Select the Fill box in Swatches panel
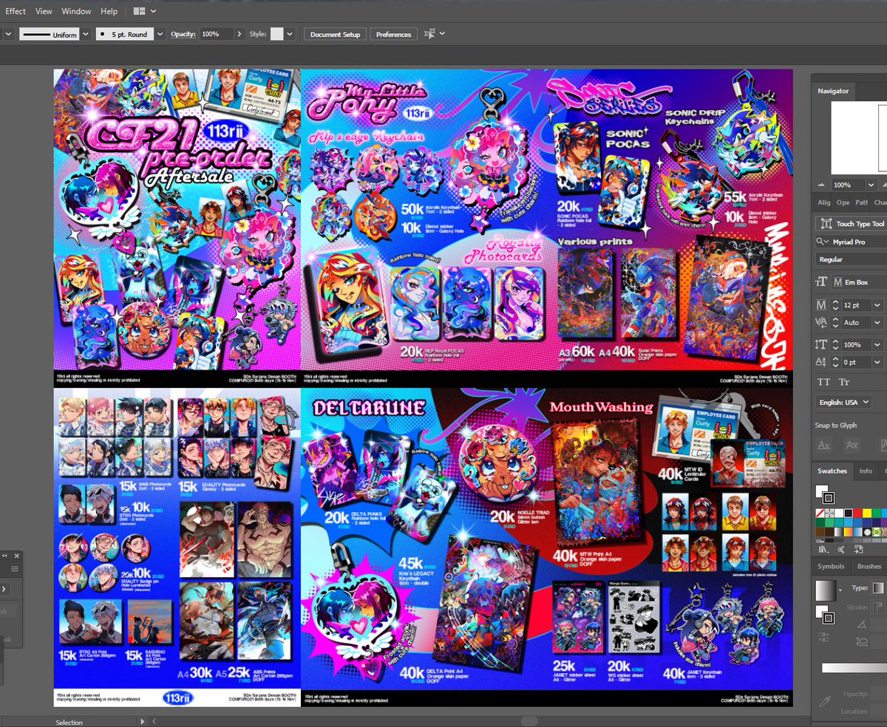The height and width of the screenshot is (727, 887). 820,491
